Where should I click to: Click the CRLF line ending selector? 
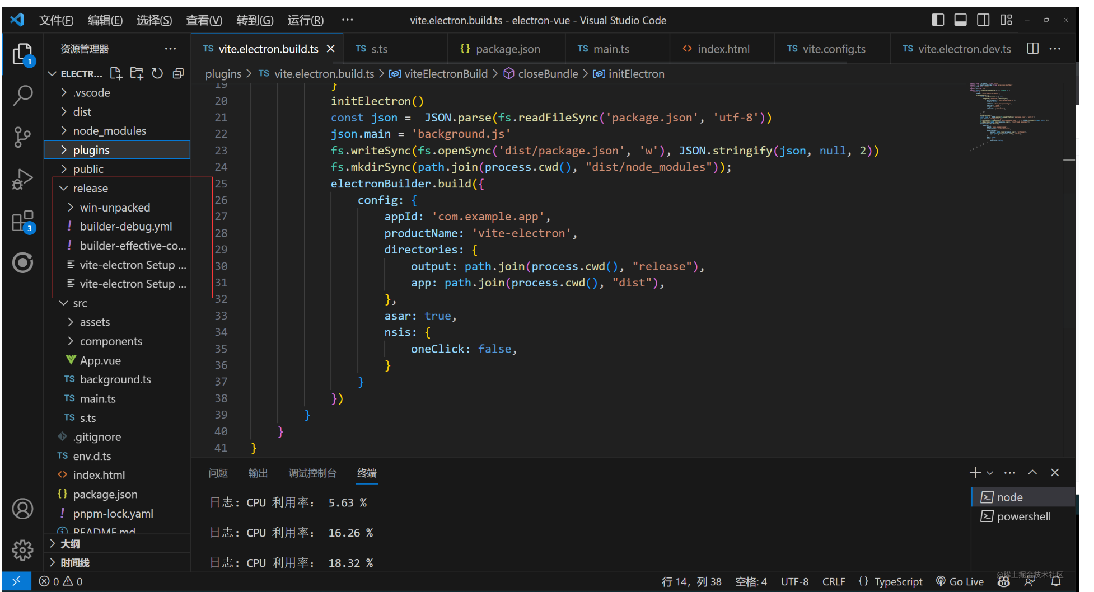(834, 581)
